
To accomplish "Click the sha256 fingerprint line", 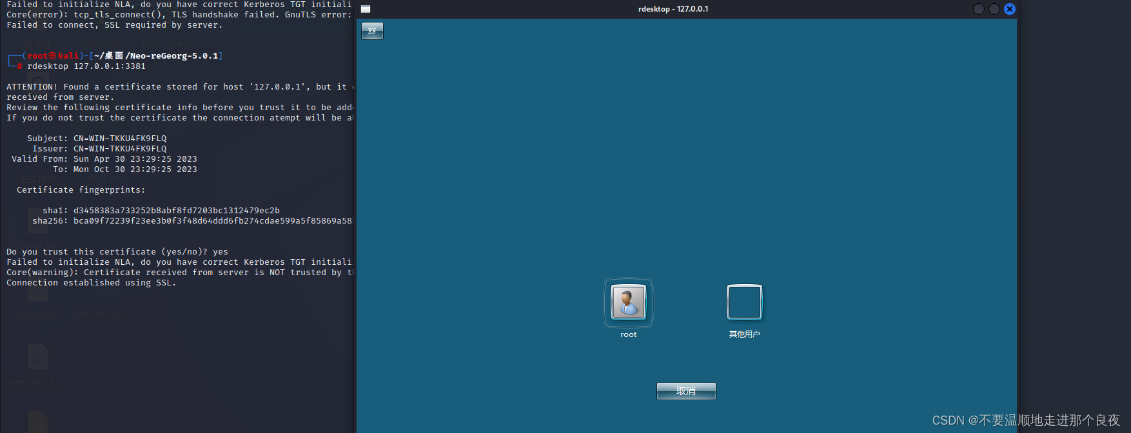I will pos(193,221).
